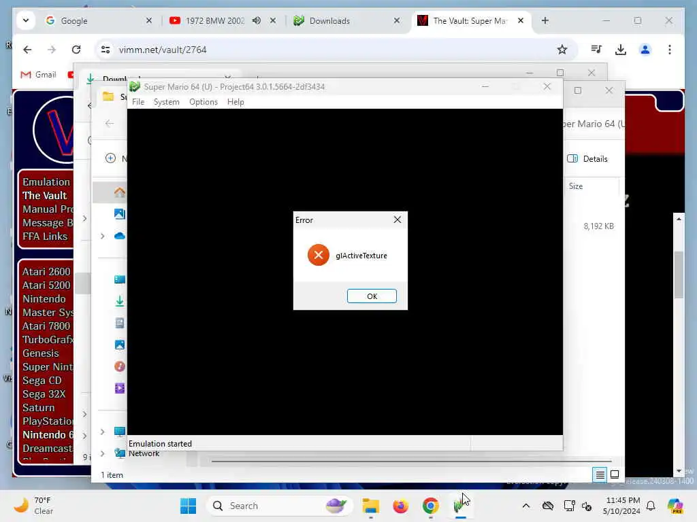This screenshot has height=522, width=697.
Task: Open Chrome profile avatar
Action: pos(645,50)
